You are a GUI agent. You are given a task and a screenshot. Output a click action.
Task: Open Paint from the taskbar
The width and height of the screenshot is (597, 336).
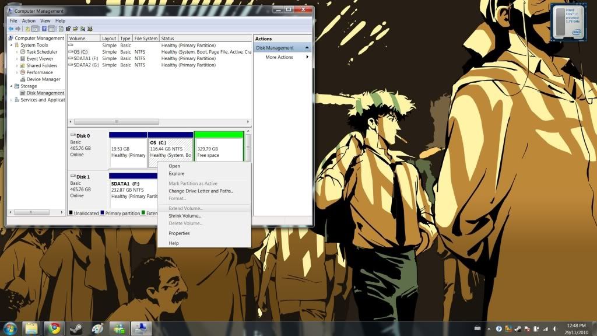[x=97, y=328]
